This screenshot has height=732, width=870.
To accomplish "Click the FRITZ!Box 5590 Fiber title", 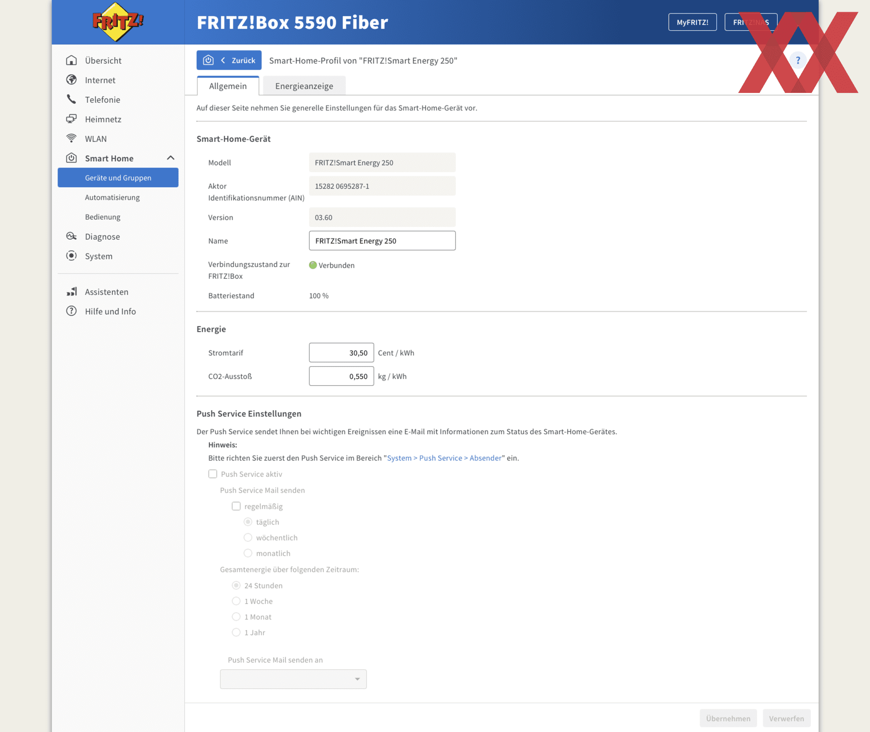I will pyautogui.click(x=292, y=22).
